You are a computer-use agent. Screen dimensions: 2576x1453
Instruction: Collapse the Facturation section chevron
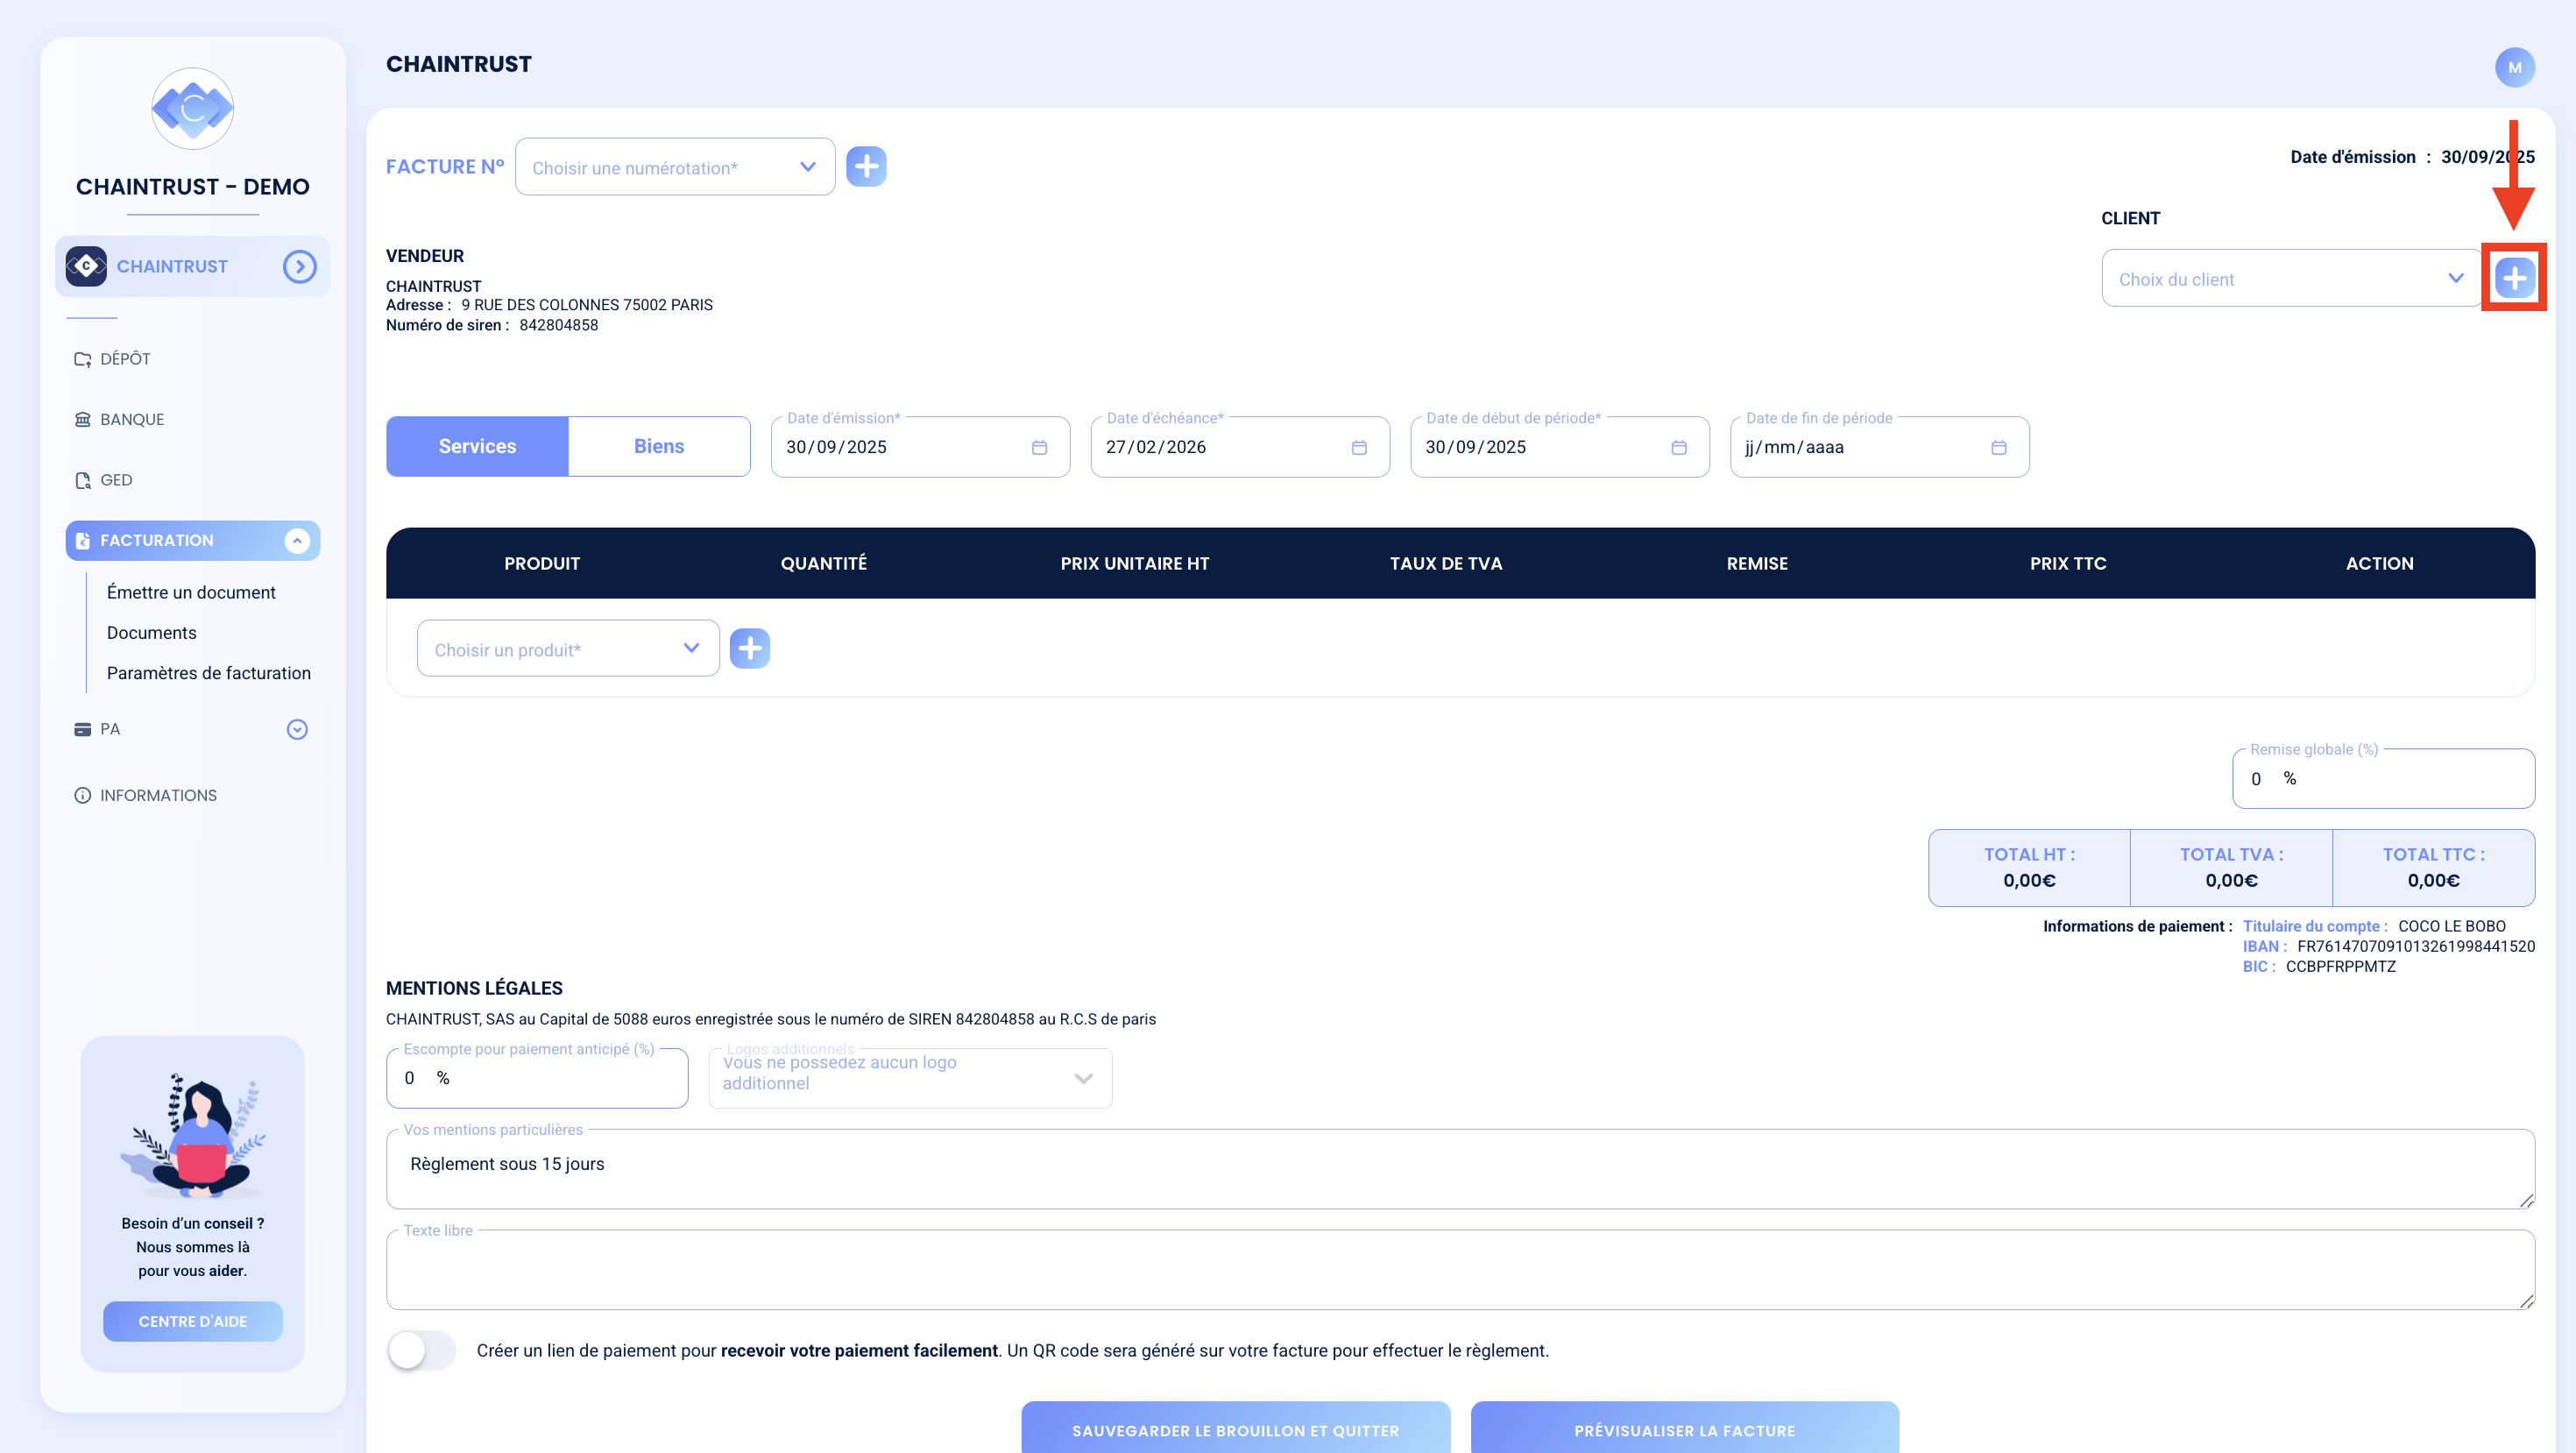(296, 540)
